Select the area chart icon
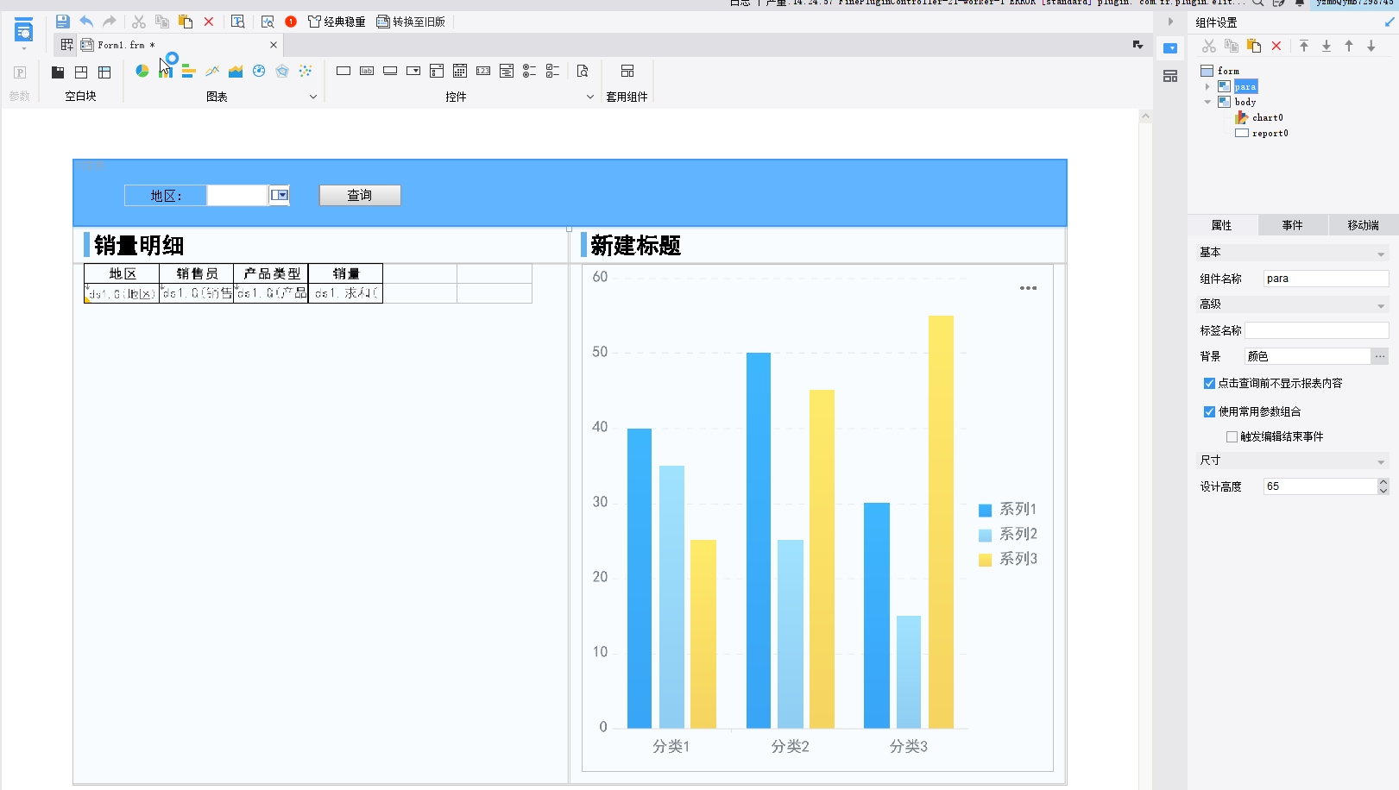This screenshot has width=1399, height=790. coord(236,72)
